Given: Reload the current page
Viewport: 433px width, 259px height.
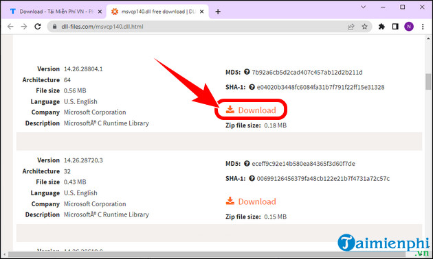Looking at the screenshot, I should point(38,27).
